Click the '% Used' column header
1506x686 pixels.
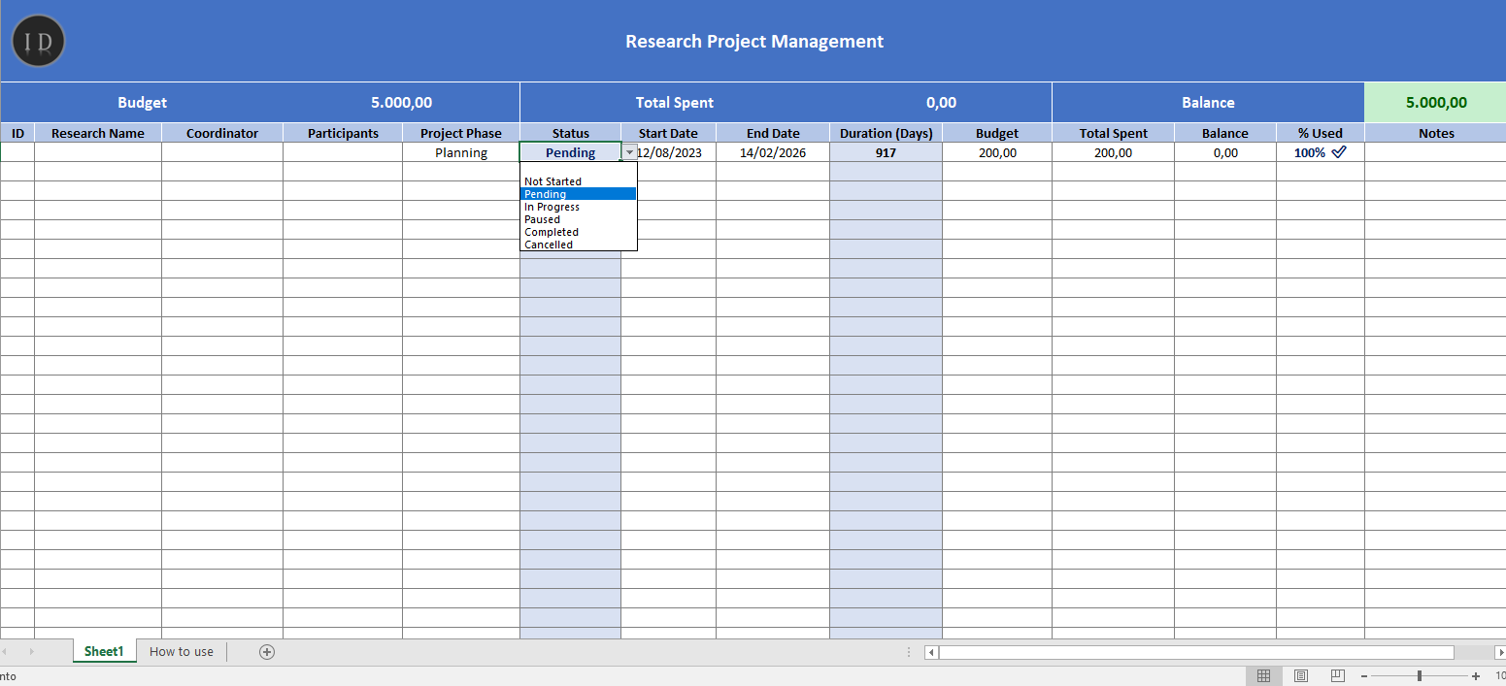pos(1321,133)
